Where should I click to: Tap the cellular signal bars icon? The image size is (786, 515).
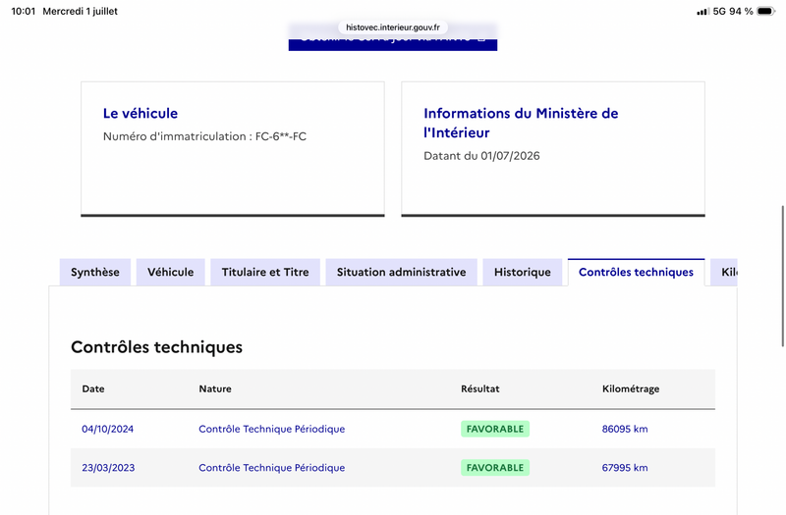[702, 12]
